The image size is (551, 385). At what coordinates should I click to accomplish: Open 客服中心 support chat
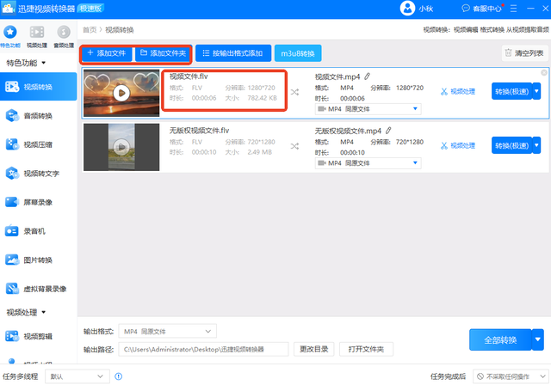[482, 9]
